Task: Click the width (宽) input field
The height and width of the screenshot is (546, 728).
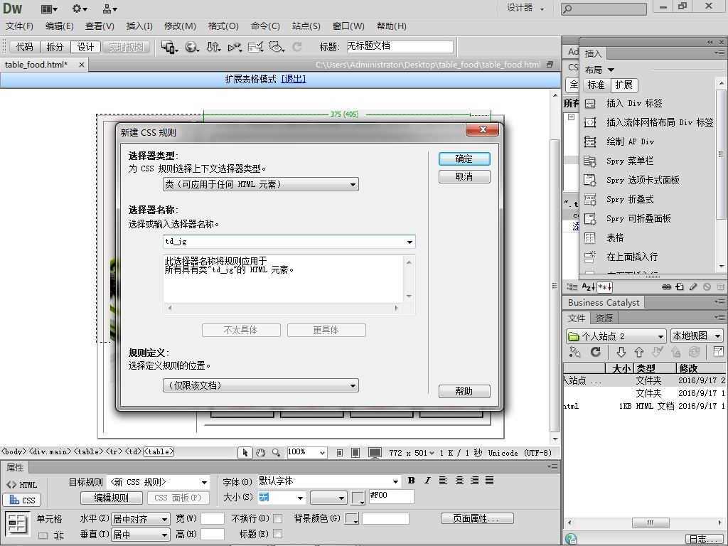Action: (x=213, y=518)
